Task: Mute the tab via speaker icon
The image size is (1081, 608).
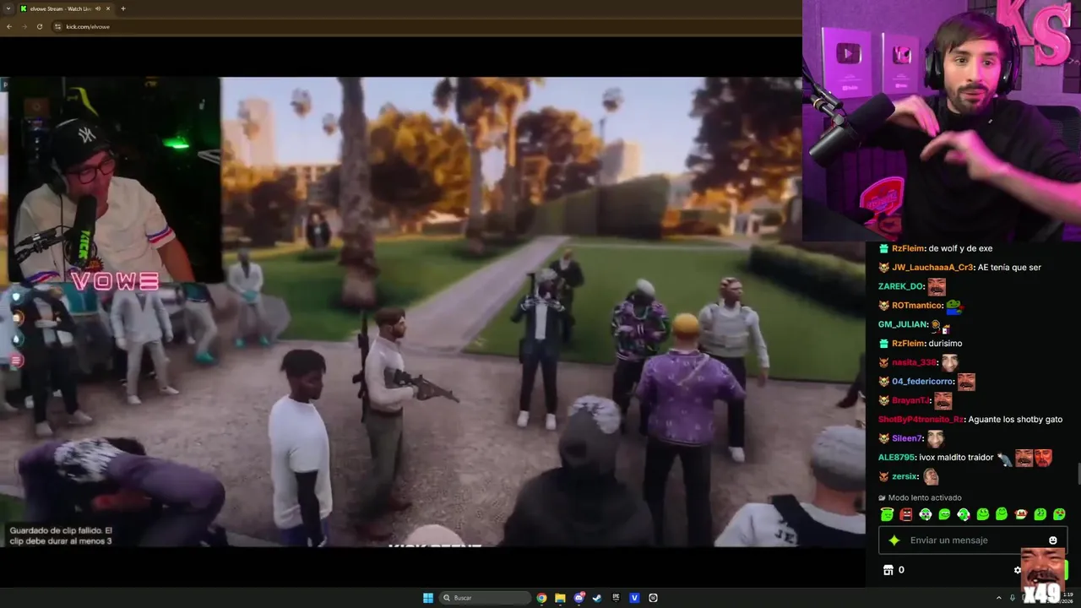Action: tap(98, 8)
